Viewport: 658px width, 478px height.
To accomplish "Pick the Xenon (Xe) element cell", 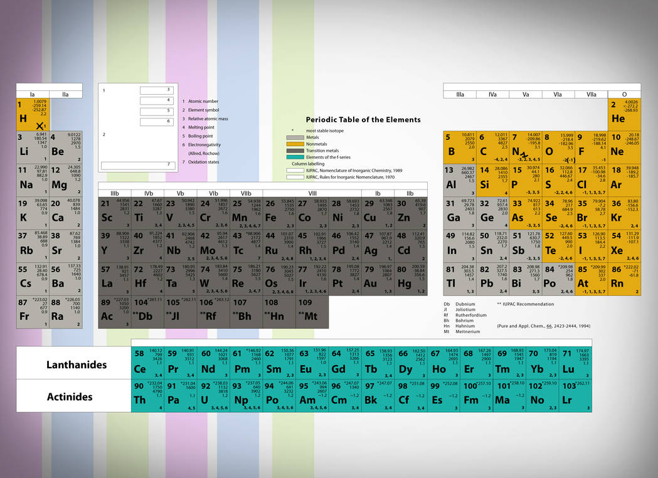I will [624, 246].
